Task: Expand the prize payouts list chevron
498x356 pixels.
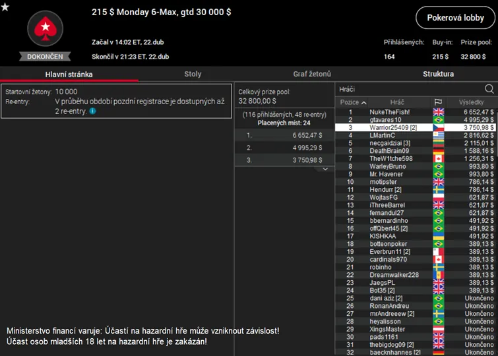Action: pyautogui.click(x=325, y=169)
